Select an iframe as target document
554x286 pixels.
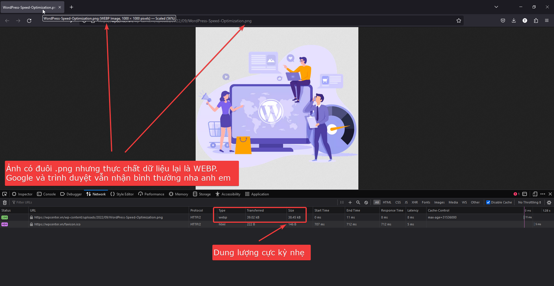click(x=525, y=194)
